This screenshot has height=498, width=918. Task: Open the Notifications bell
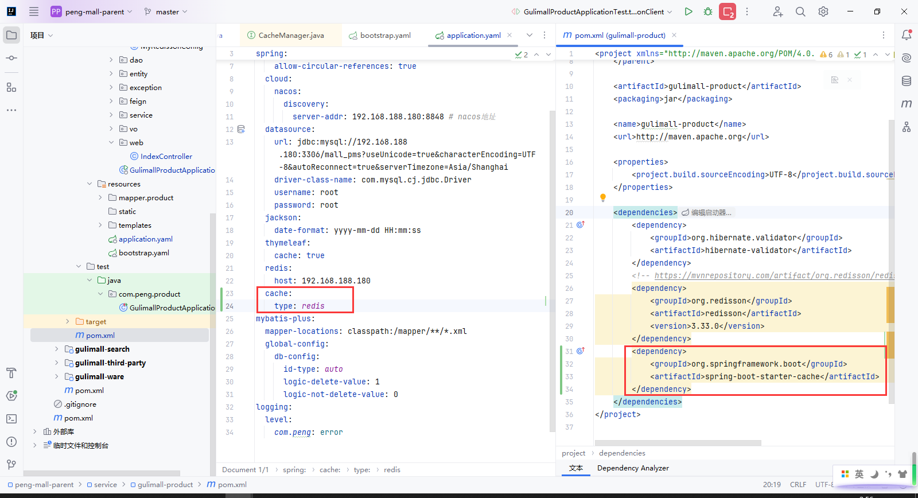coord(907,35)
